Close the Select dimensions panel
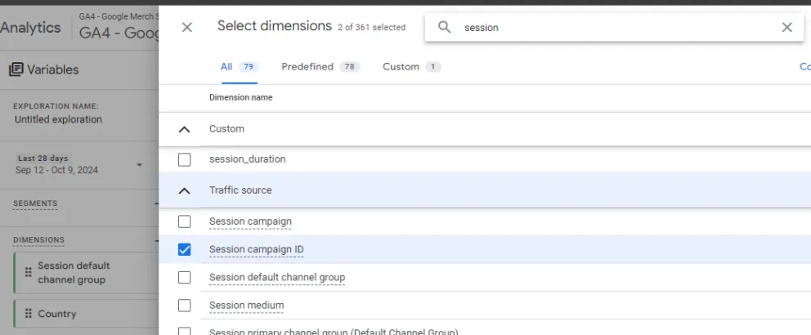This screenshot has height=335, width=811. [187, 27]
